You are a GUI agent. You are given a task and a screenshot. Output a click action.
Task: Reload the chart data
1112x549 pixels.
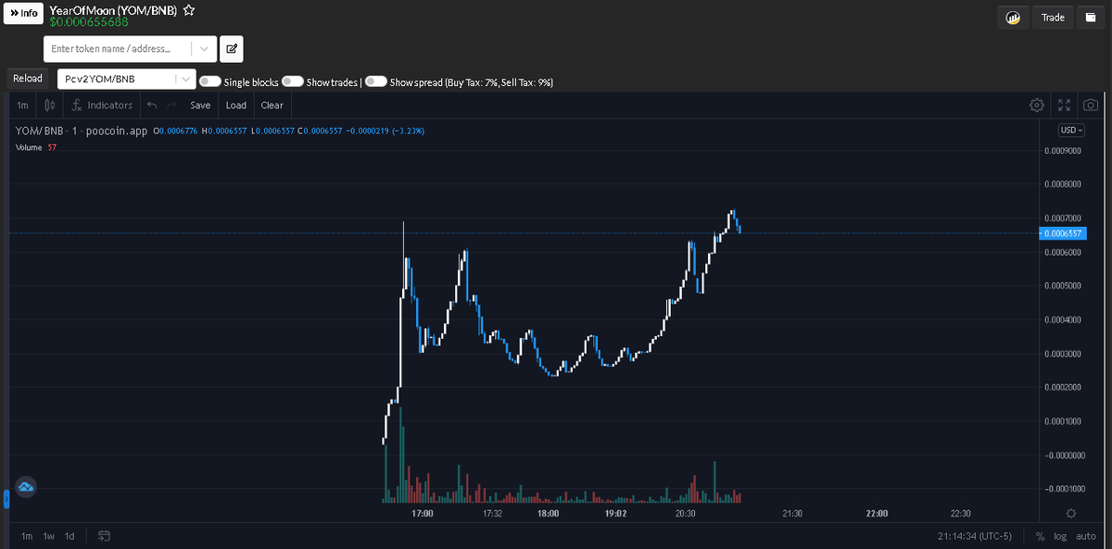[28, 80]
